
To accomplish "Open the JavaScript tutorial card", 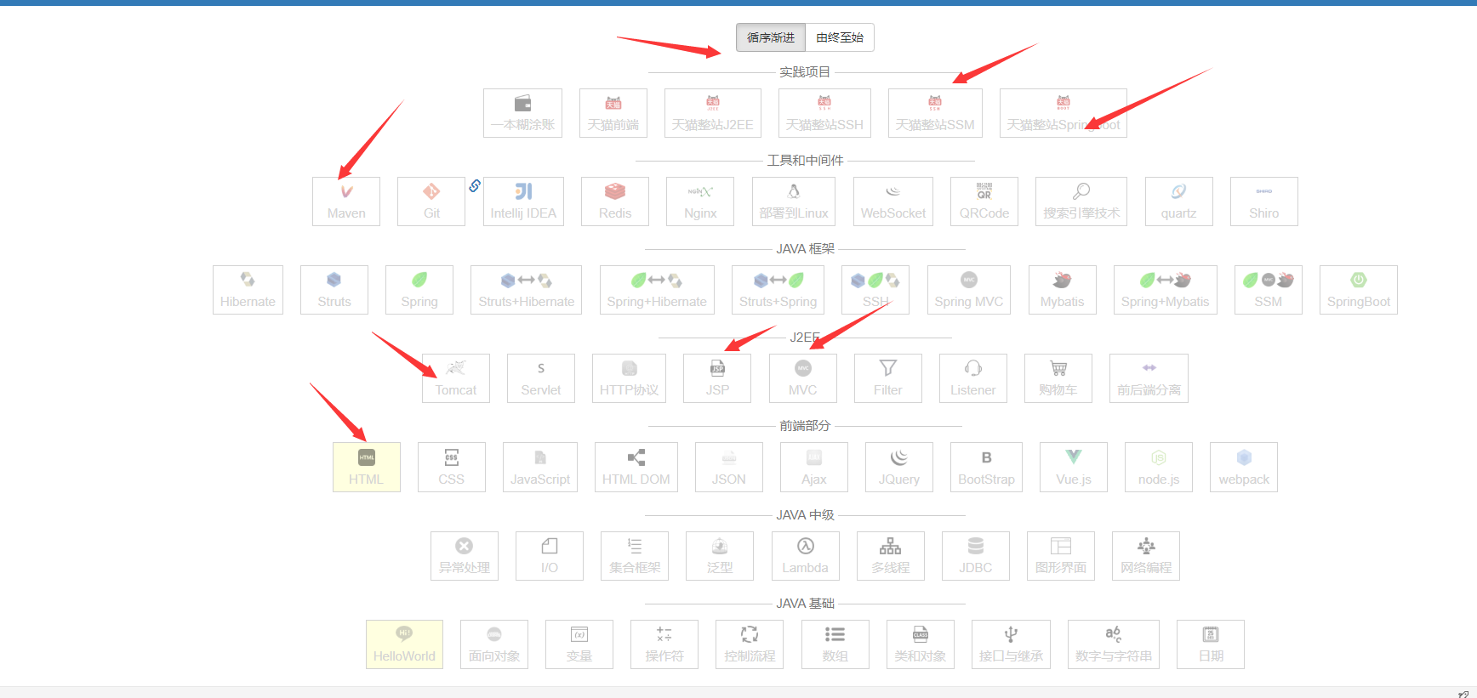I will [540, 467].
